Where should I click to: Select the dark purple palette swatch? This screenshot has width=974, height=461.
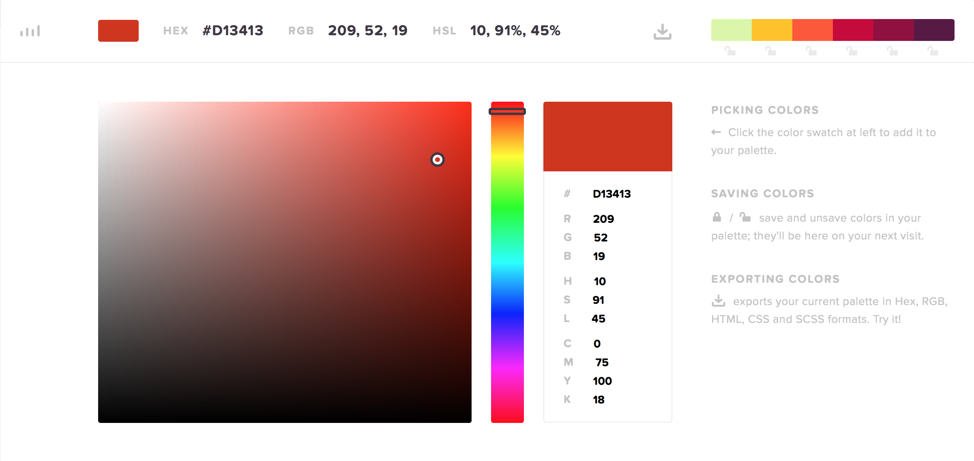click(x=934, y=30)
